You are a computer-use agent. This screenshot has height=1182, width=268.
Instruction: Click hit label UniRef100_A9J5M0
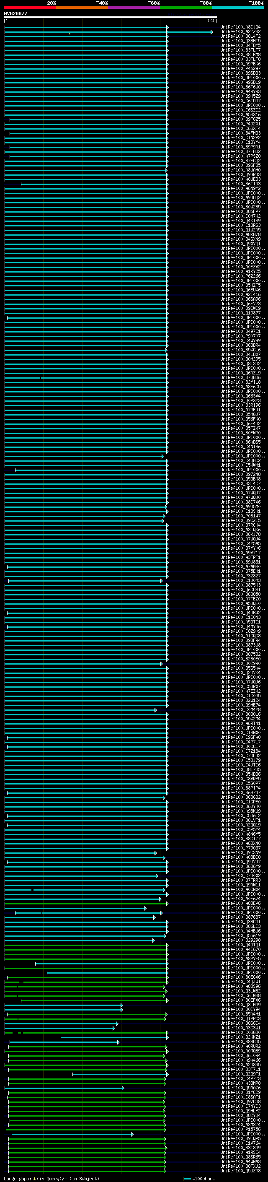(x=240, y=507)
